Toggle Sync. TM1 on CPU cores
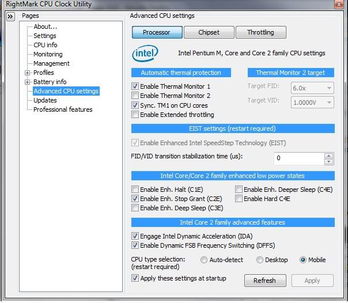Image resolution: width=348 pixels, height=303 pixels. pyautogui.click(x=135, y=105)
